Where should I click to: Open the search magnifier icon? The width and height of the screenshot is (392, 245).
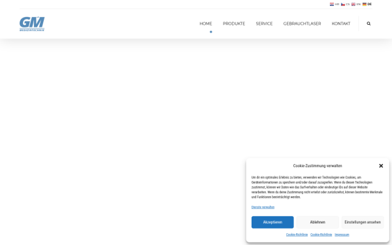pos(368,24)
